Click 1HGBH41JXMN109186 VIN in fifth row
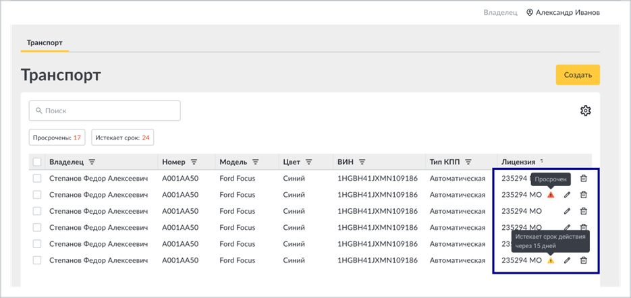 (x=377, y=244)
